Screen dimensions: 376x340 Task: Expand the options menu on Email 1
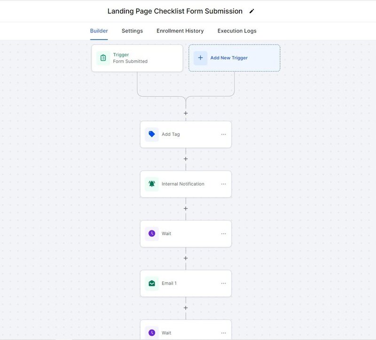[223, 283]
